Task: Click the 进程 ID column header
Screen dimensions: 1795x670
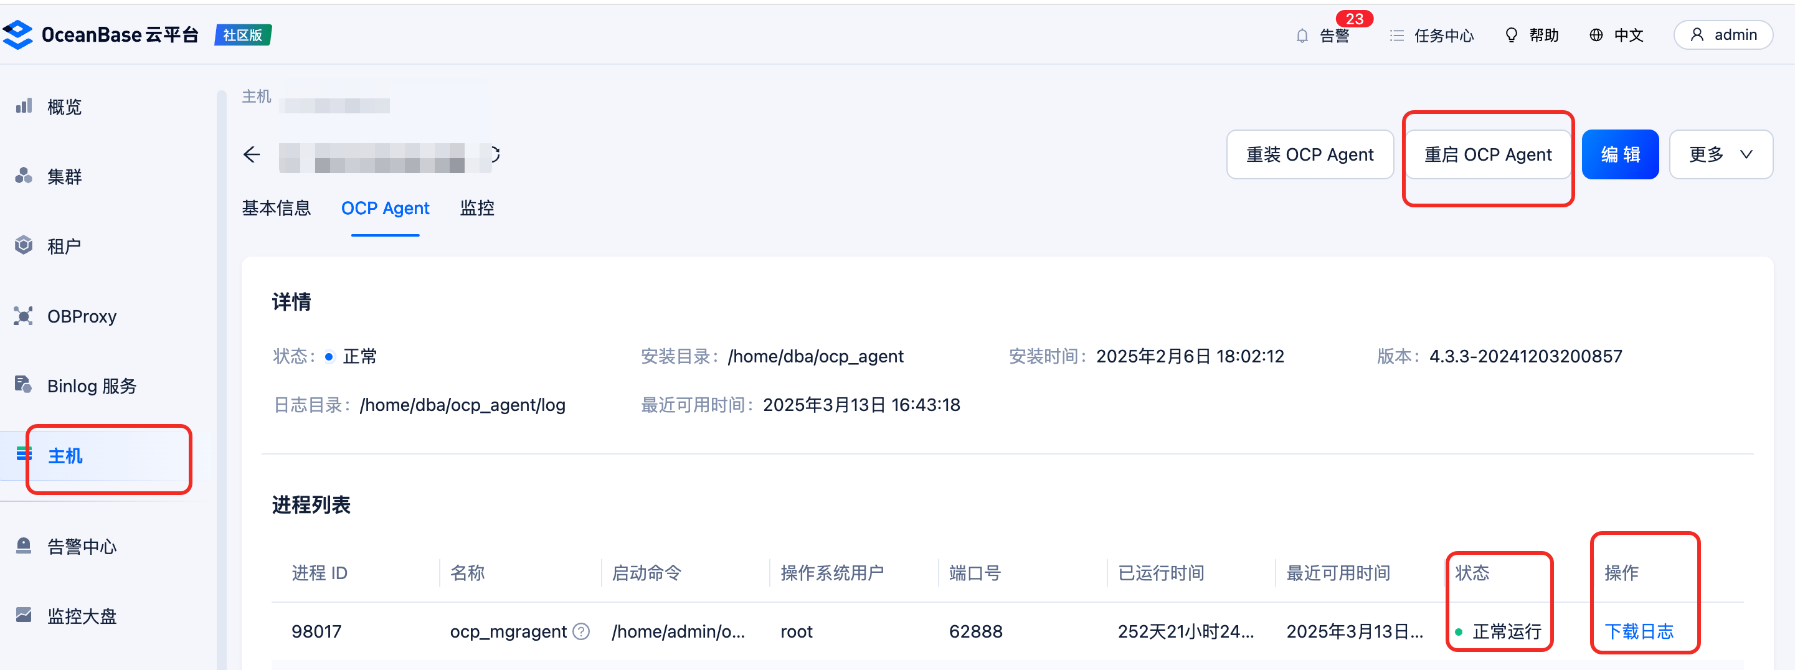Action: tap(319, 573)
